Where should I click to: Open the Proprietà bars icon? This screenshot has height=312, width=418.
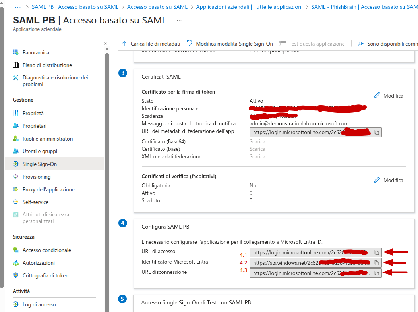16,113
